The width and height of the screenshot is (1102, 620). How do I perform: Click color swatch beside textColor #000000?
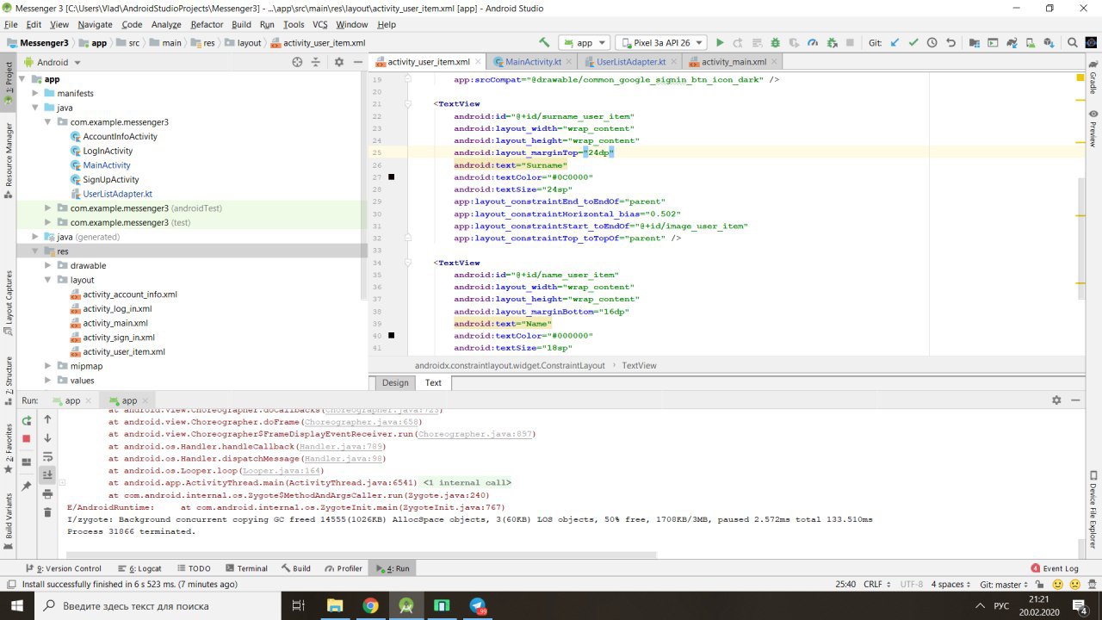coord(391,336)
